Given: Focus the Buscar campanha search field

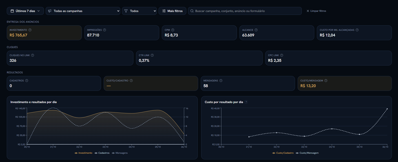Looking at the screenshot, I should coord(245,11).
